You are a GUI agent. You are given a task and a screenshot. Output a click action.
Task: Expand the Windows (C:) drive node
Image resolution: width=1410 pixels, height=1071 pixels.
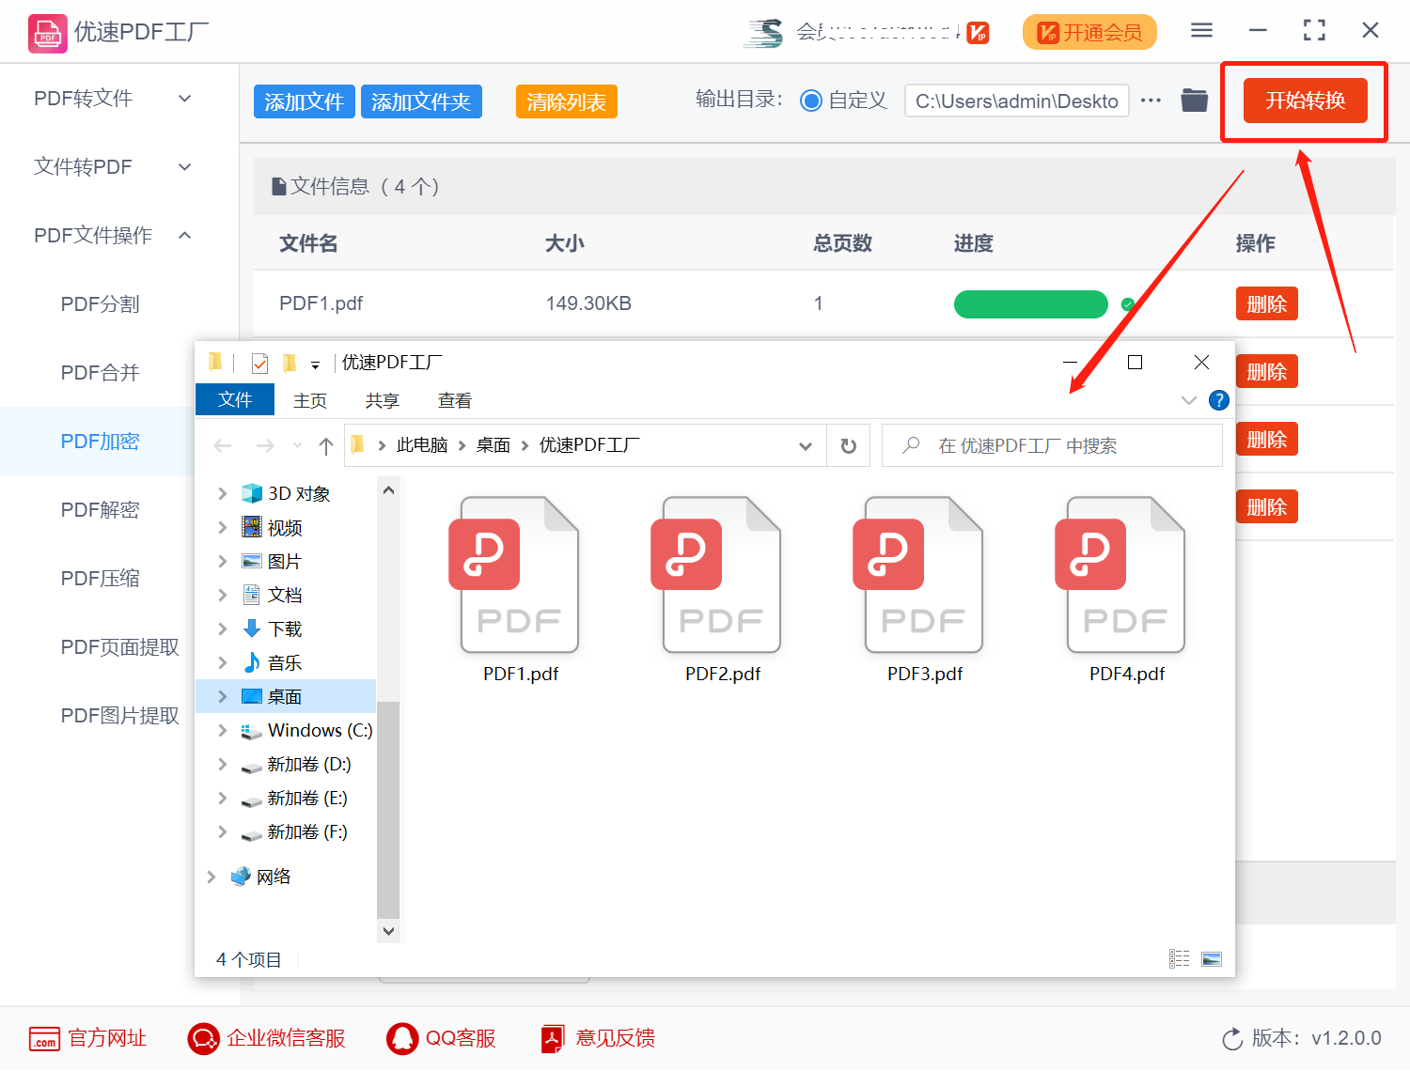[223, 730]
